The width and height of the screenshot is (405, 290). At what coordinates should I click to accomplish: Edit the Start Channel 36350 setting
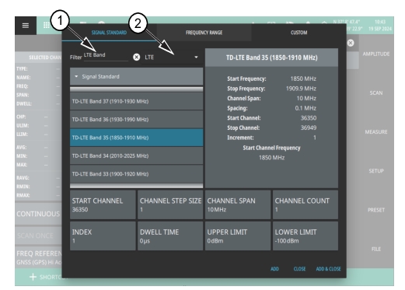pos(103,204)
